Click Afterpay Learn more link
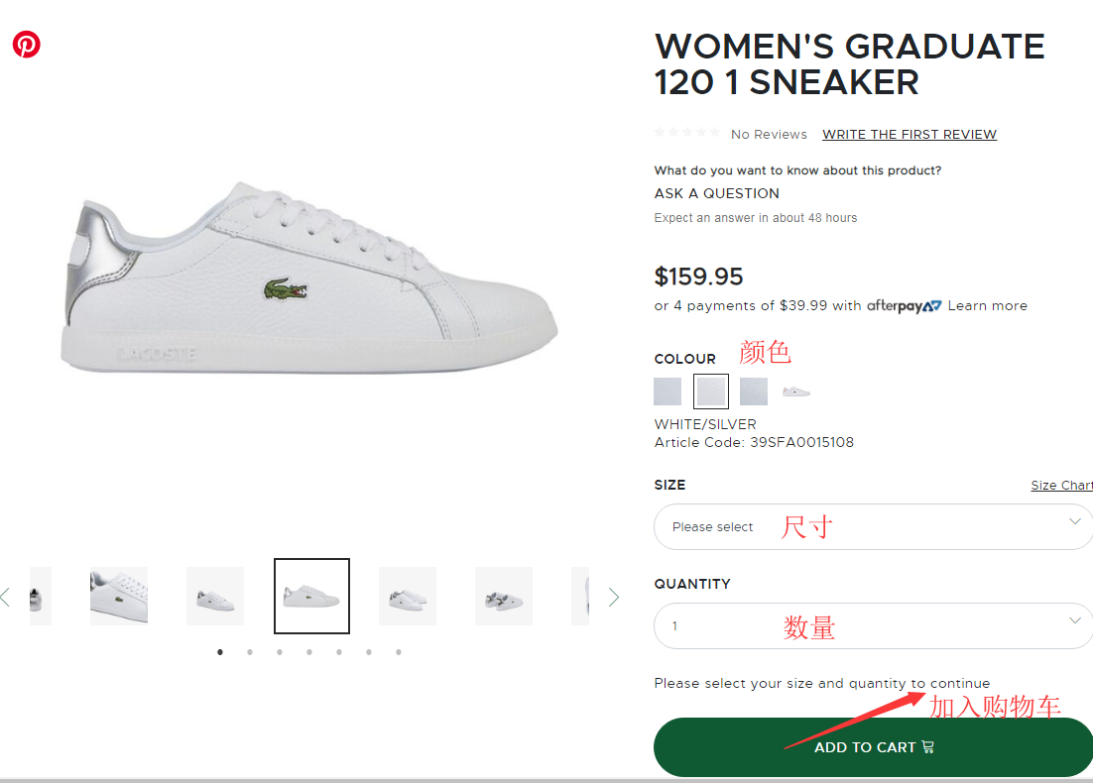 pyautogui.click(x=987, y=306)
